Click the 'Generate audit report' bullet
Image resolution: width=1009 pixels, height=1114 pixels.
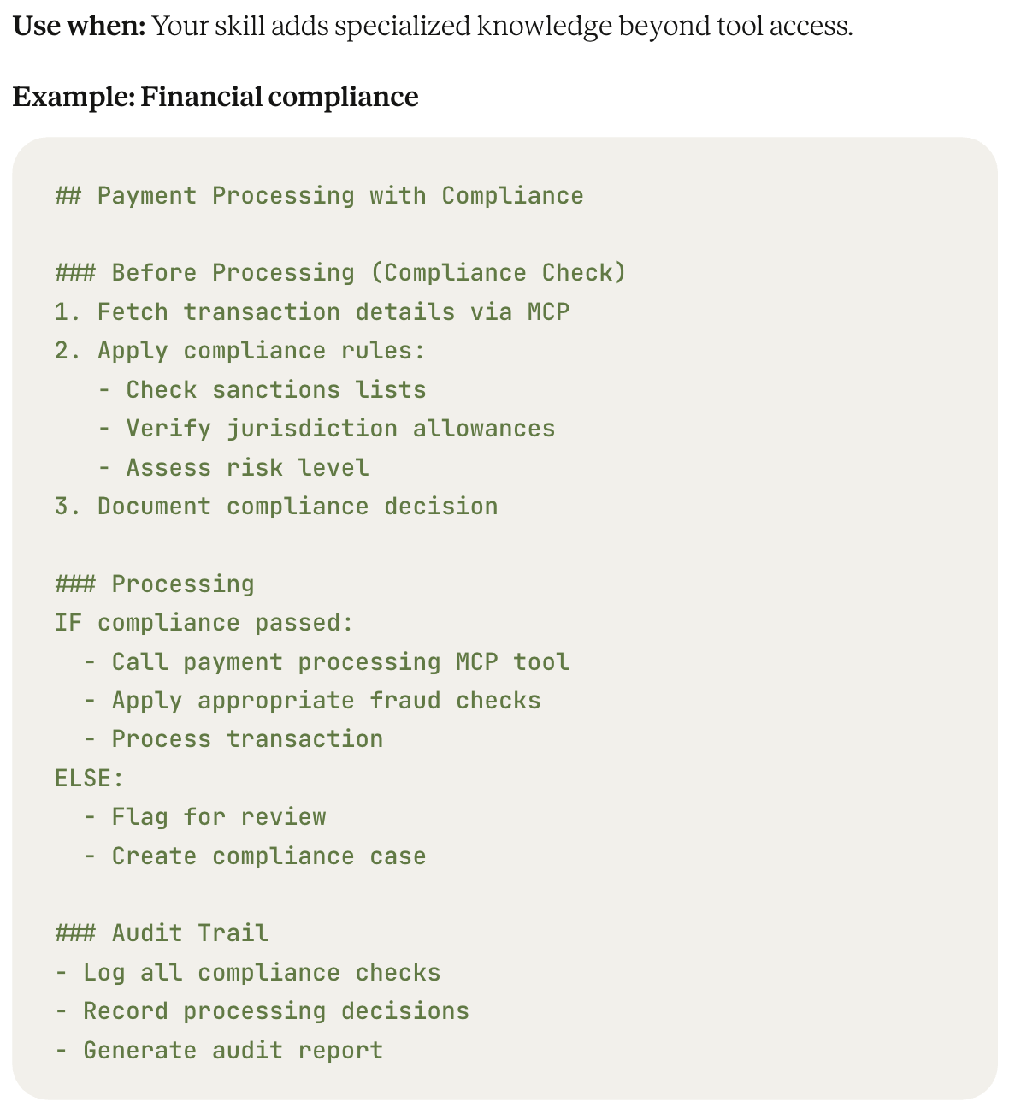point(219,1051)
